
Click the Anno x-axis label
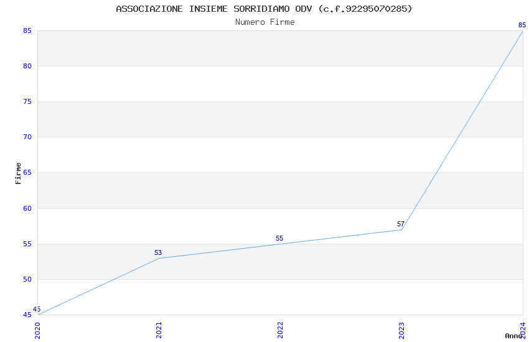[x=513, y=336]
